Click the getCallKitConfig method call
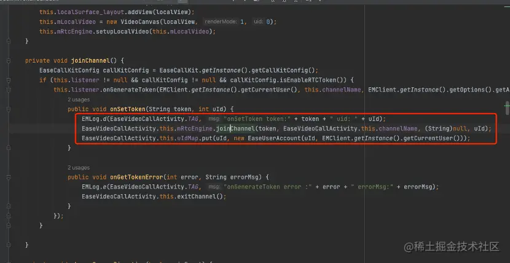Viewport: 510px width, 263px height. point(280,70)
